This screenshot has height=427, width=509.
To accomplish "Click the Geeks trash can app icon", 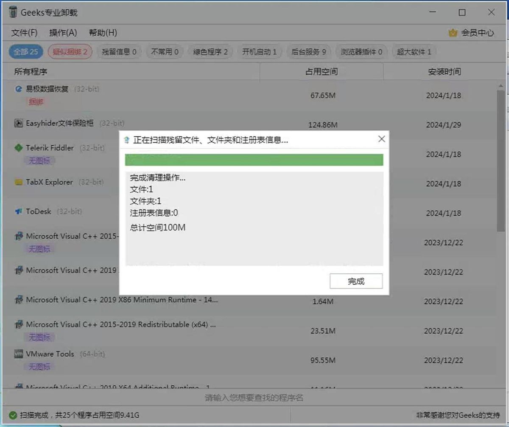I will click(x=13, y=12).
